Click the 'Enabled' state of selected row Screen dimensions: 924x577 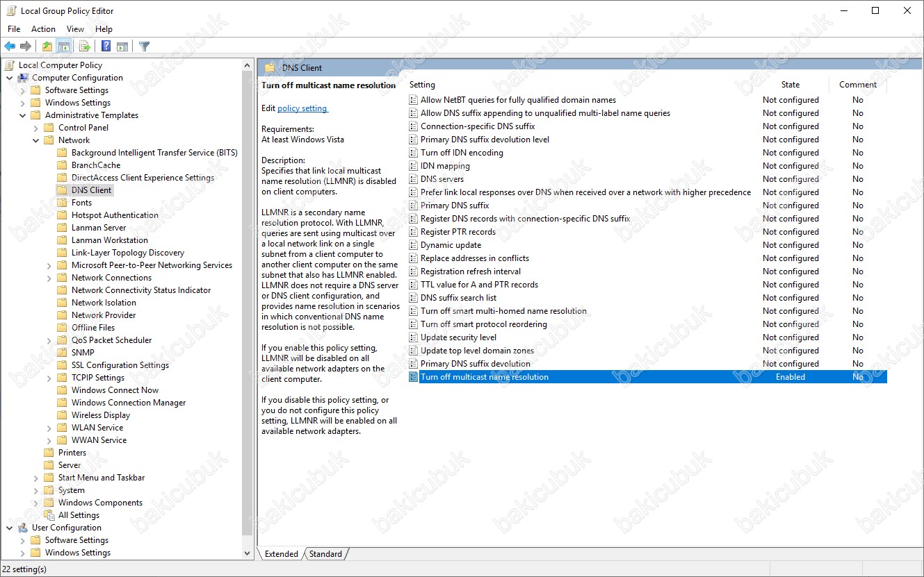[791, 377]
